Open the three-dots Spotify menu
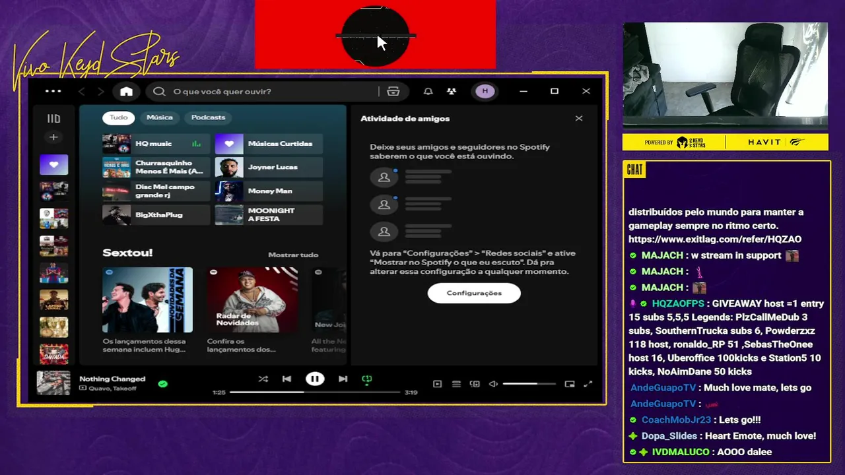This screenshot has width=845, height=475. point(53,91)
